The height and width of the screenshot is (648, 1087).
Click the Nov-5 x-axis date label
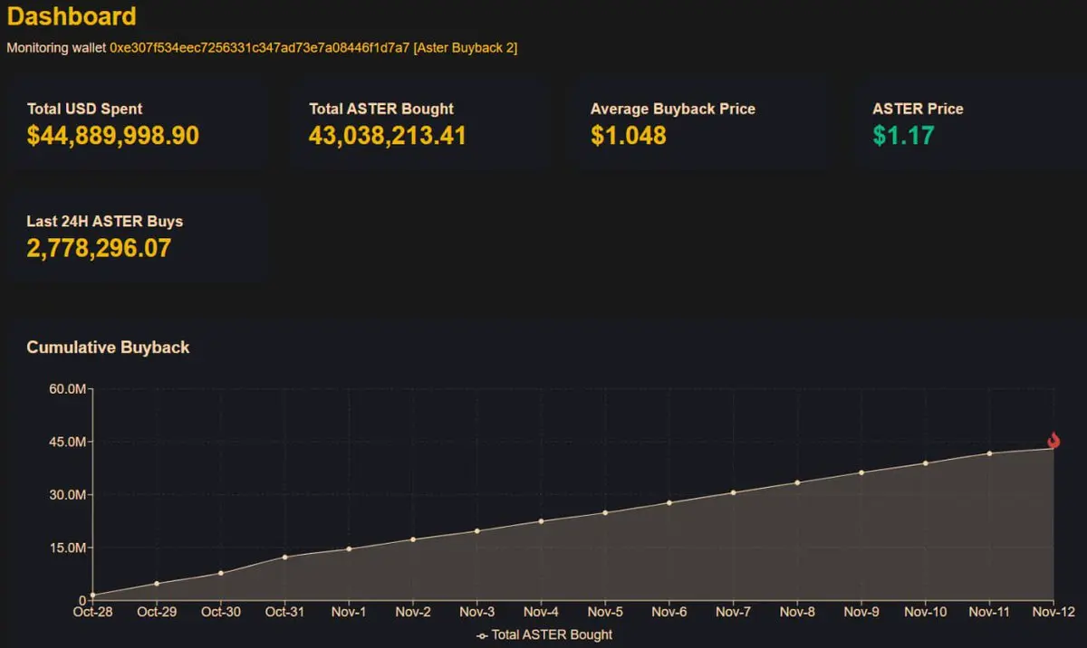(605, 612)
